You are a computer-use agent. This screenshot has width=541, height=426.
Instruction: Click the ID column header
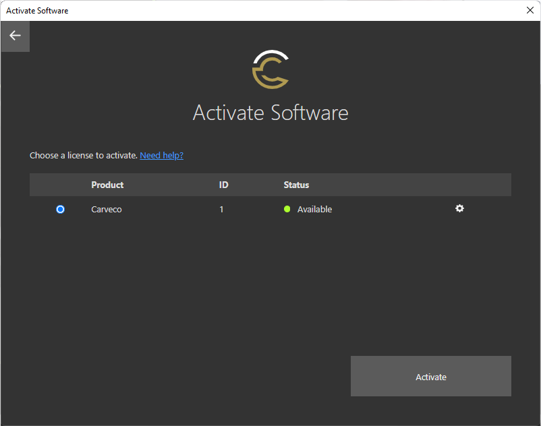click(223, 185)
